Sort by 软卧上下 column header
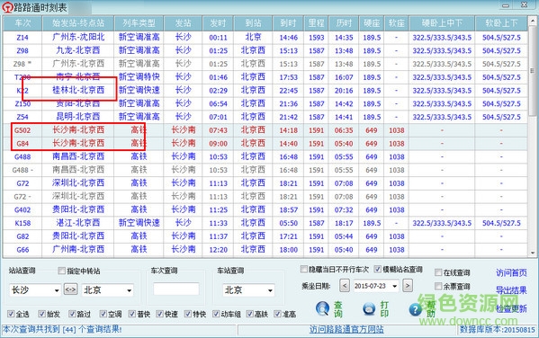 click(x=501, y=23)
